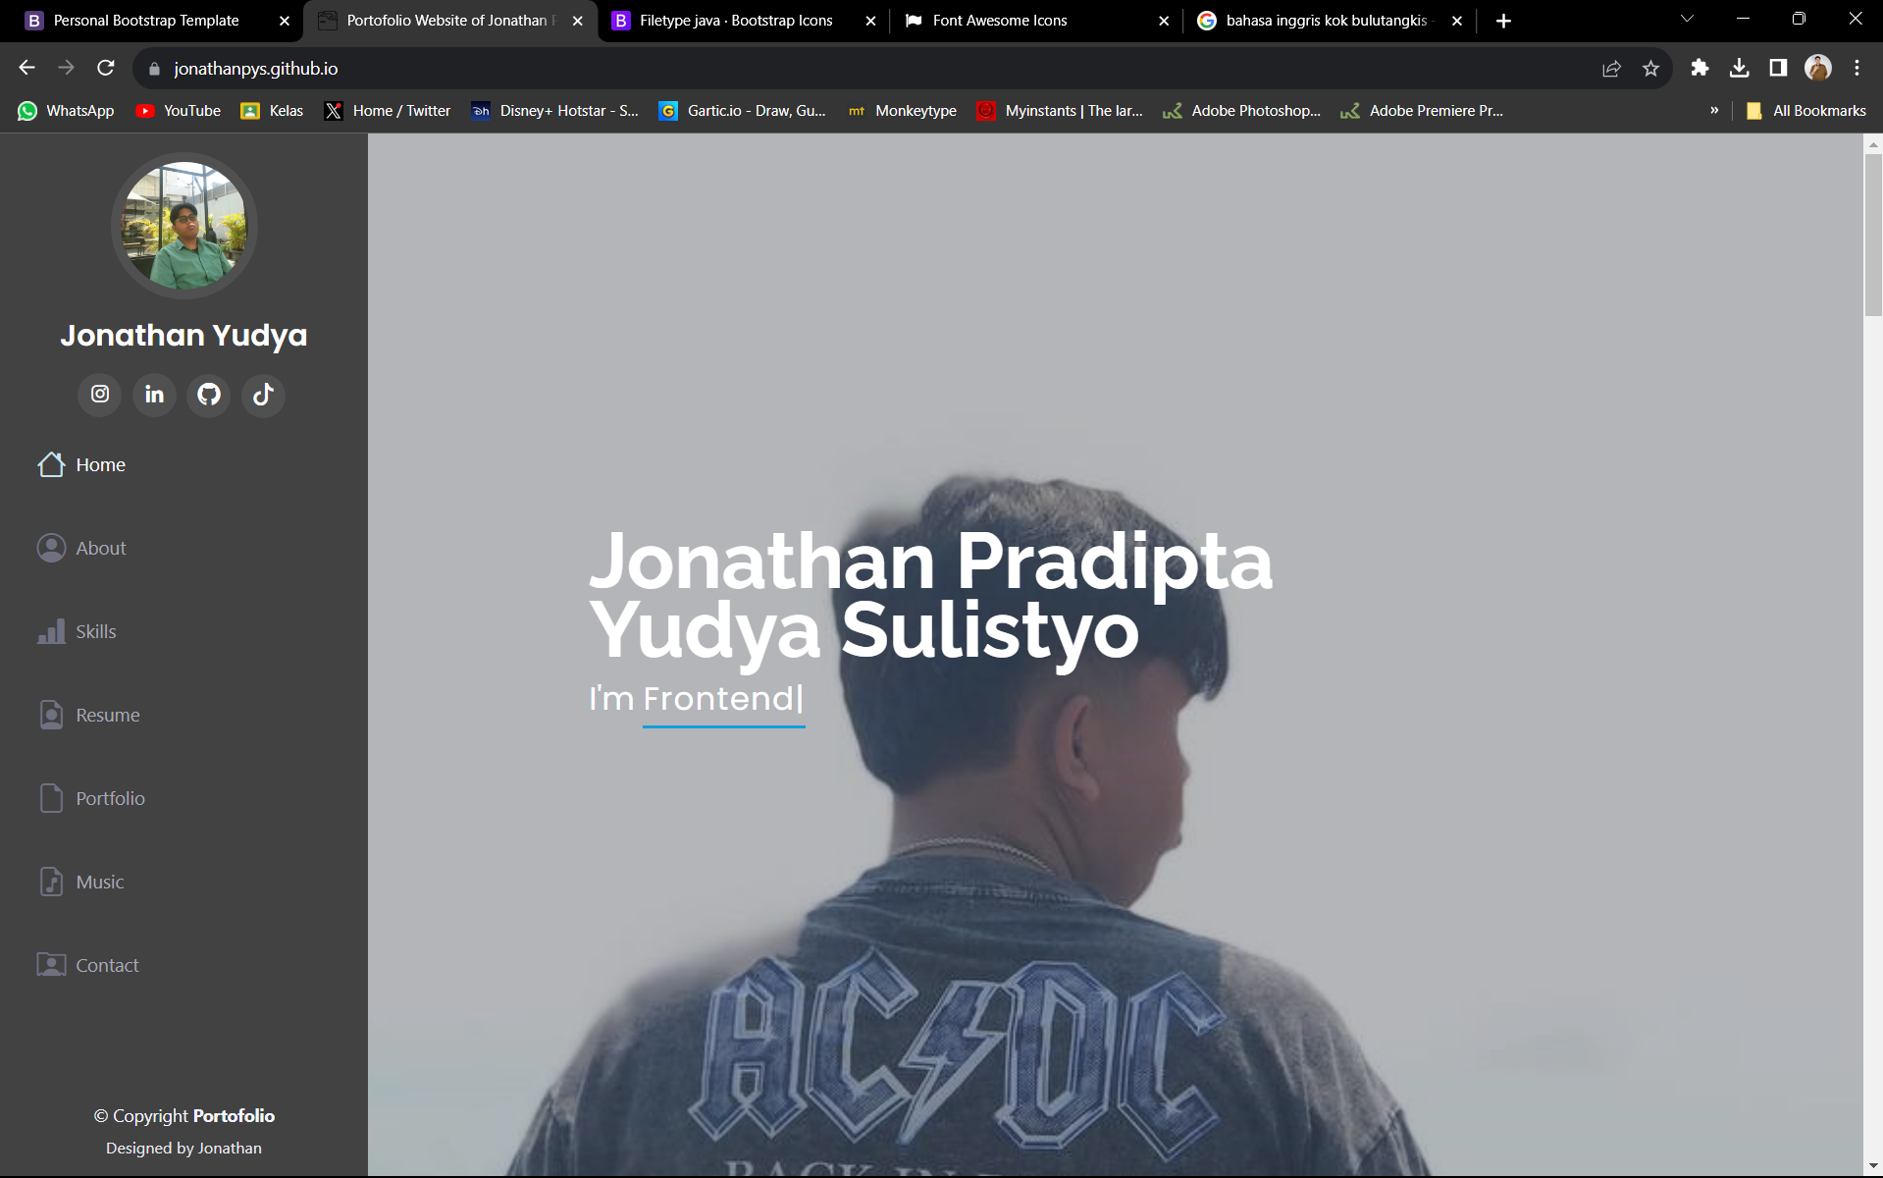Navigate to the About section link

click(101, 548)
